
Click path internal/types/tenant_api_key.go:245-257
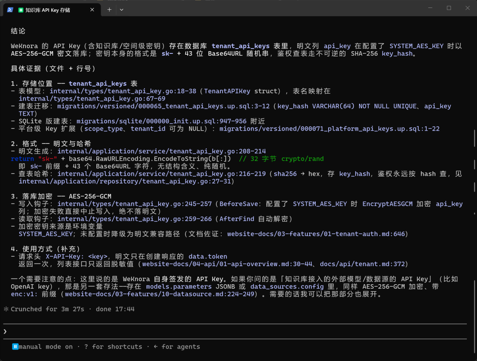(x=134, y=204)
